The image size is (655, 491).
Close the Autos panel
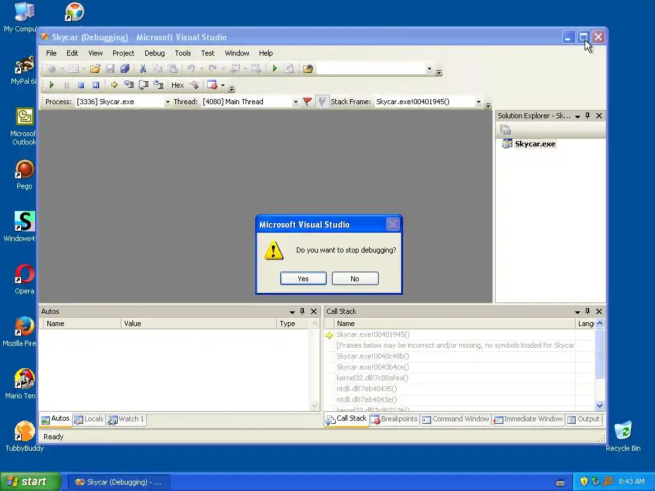click(313, 311)
